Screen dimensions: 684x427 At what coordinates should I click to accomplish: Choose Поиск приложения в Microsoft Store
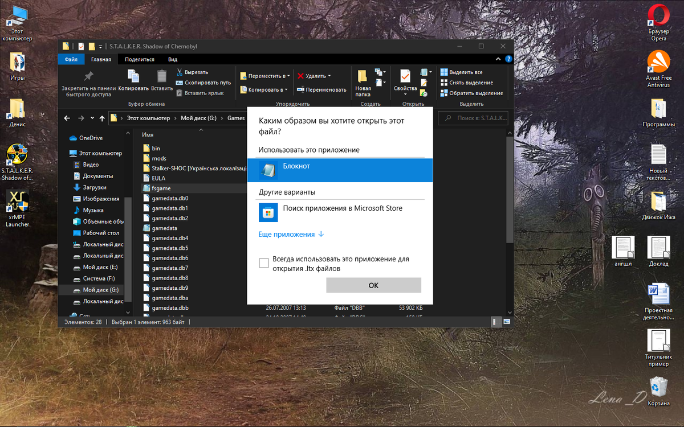(340, 212)
